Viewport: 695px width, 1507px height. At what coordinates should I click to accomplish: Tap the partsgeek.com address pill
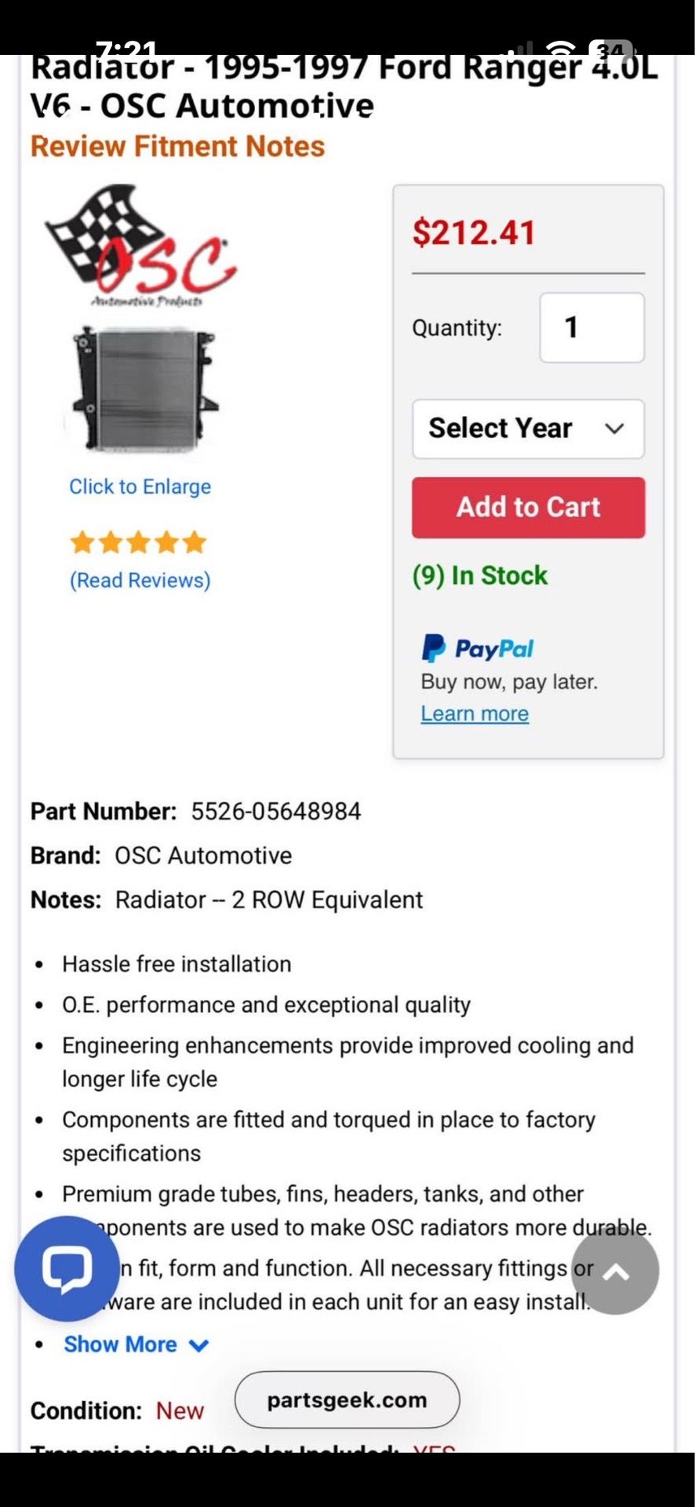pos(347,1400)
